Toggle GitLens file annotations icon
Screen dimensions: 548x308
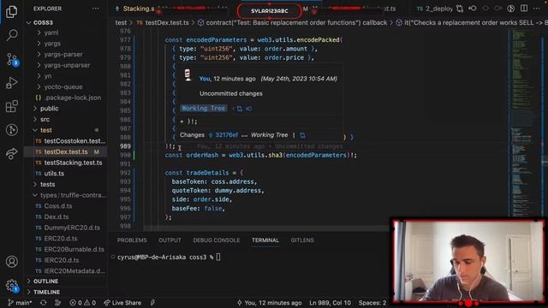tap(510, 9)
